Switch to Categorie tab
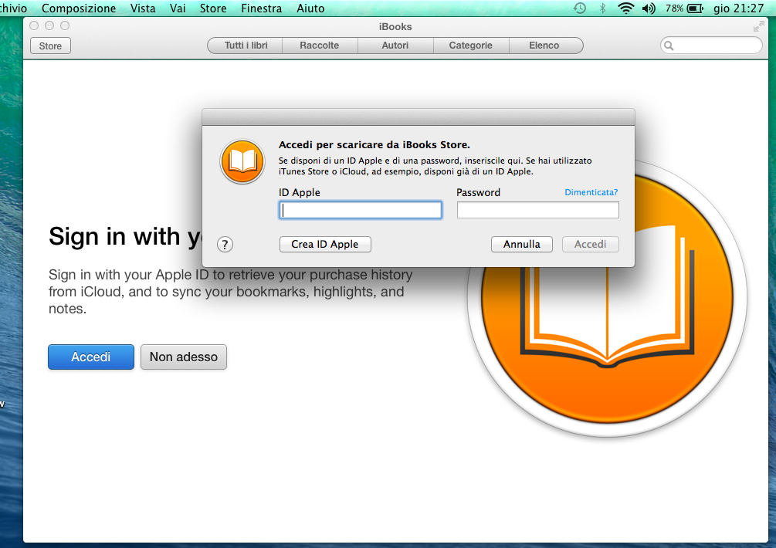 pos(471,46)
